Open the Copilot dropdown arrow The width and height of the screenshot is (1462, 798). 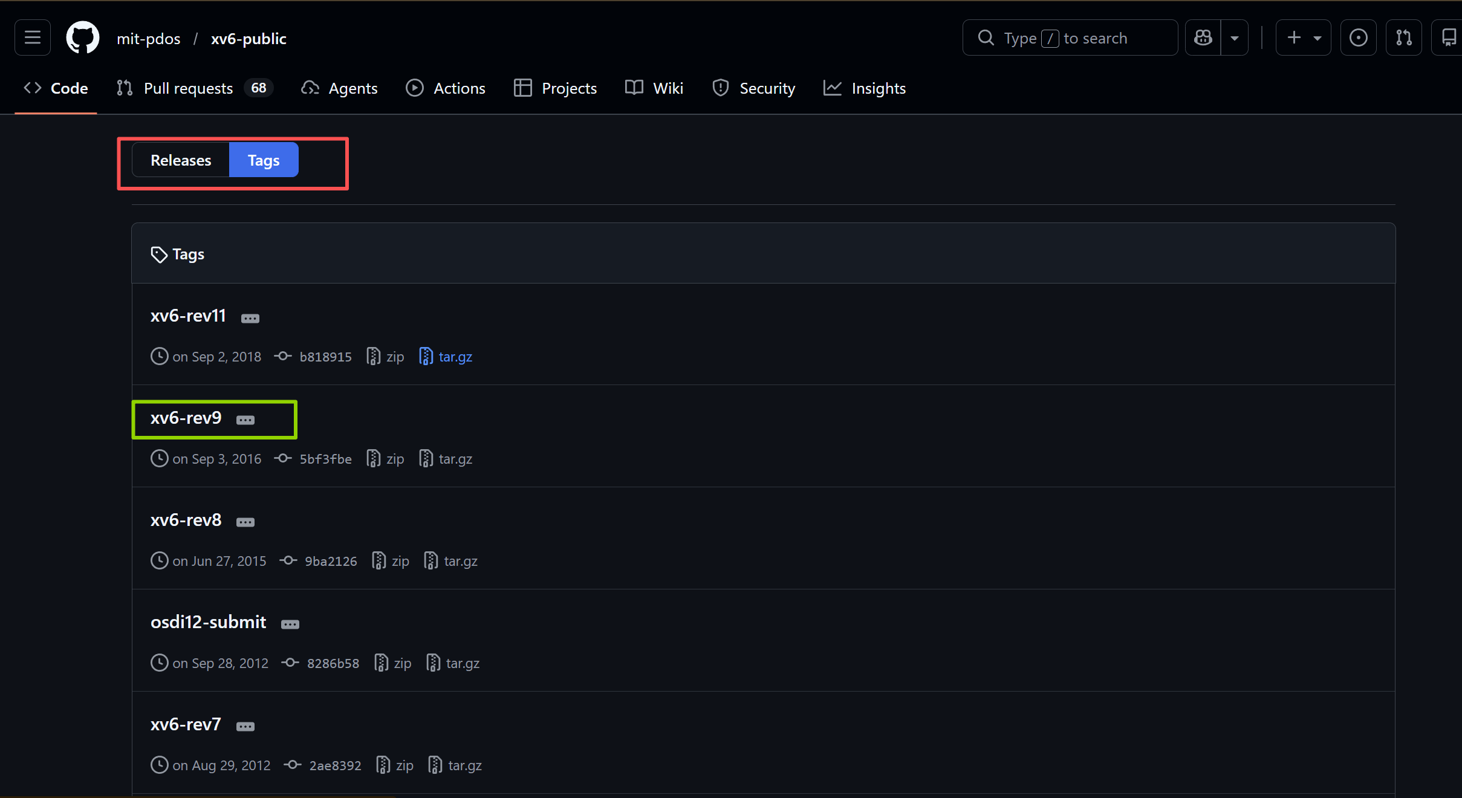pyautogui.click(x=1235, y=38)
